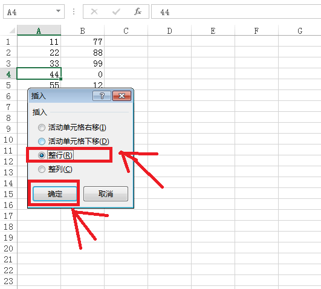The width and height of the screenshot is (321, 289).
Task: Click the formula bar Cancel X icon
Action: click(x=94, y=11)
